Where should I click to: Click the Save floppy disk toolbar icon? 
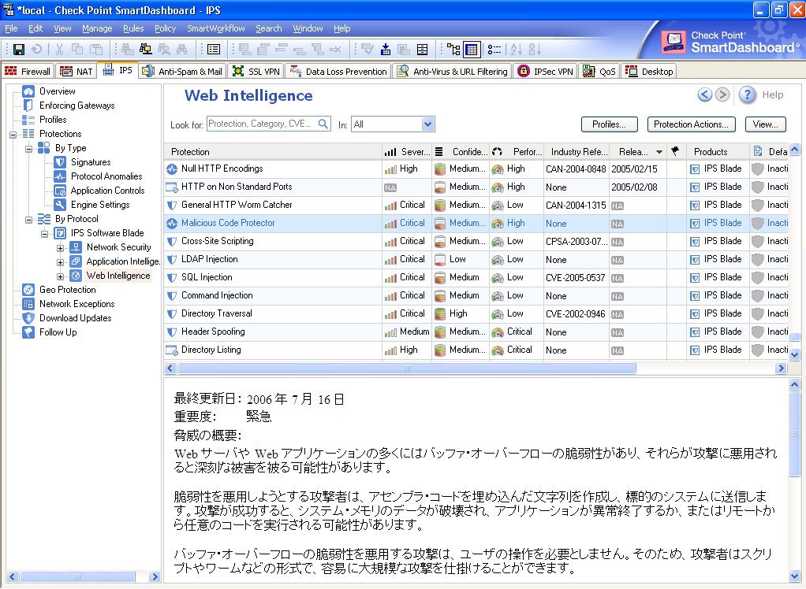(x=18, y=50)
